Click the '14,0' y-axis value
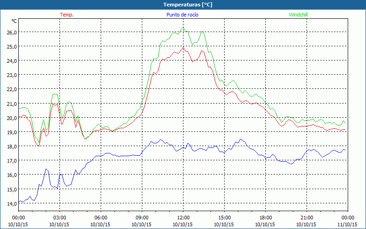The image size is (366, 229). tap(12, 203)
